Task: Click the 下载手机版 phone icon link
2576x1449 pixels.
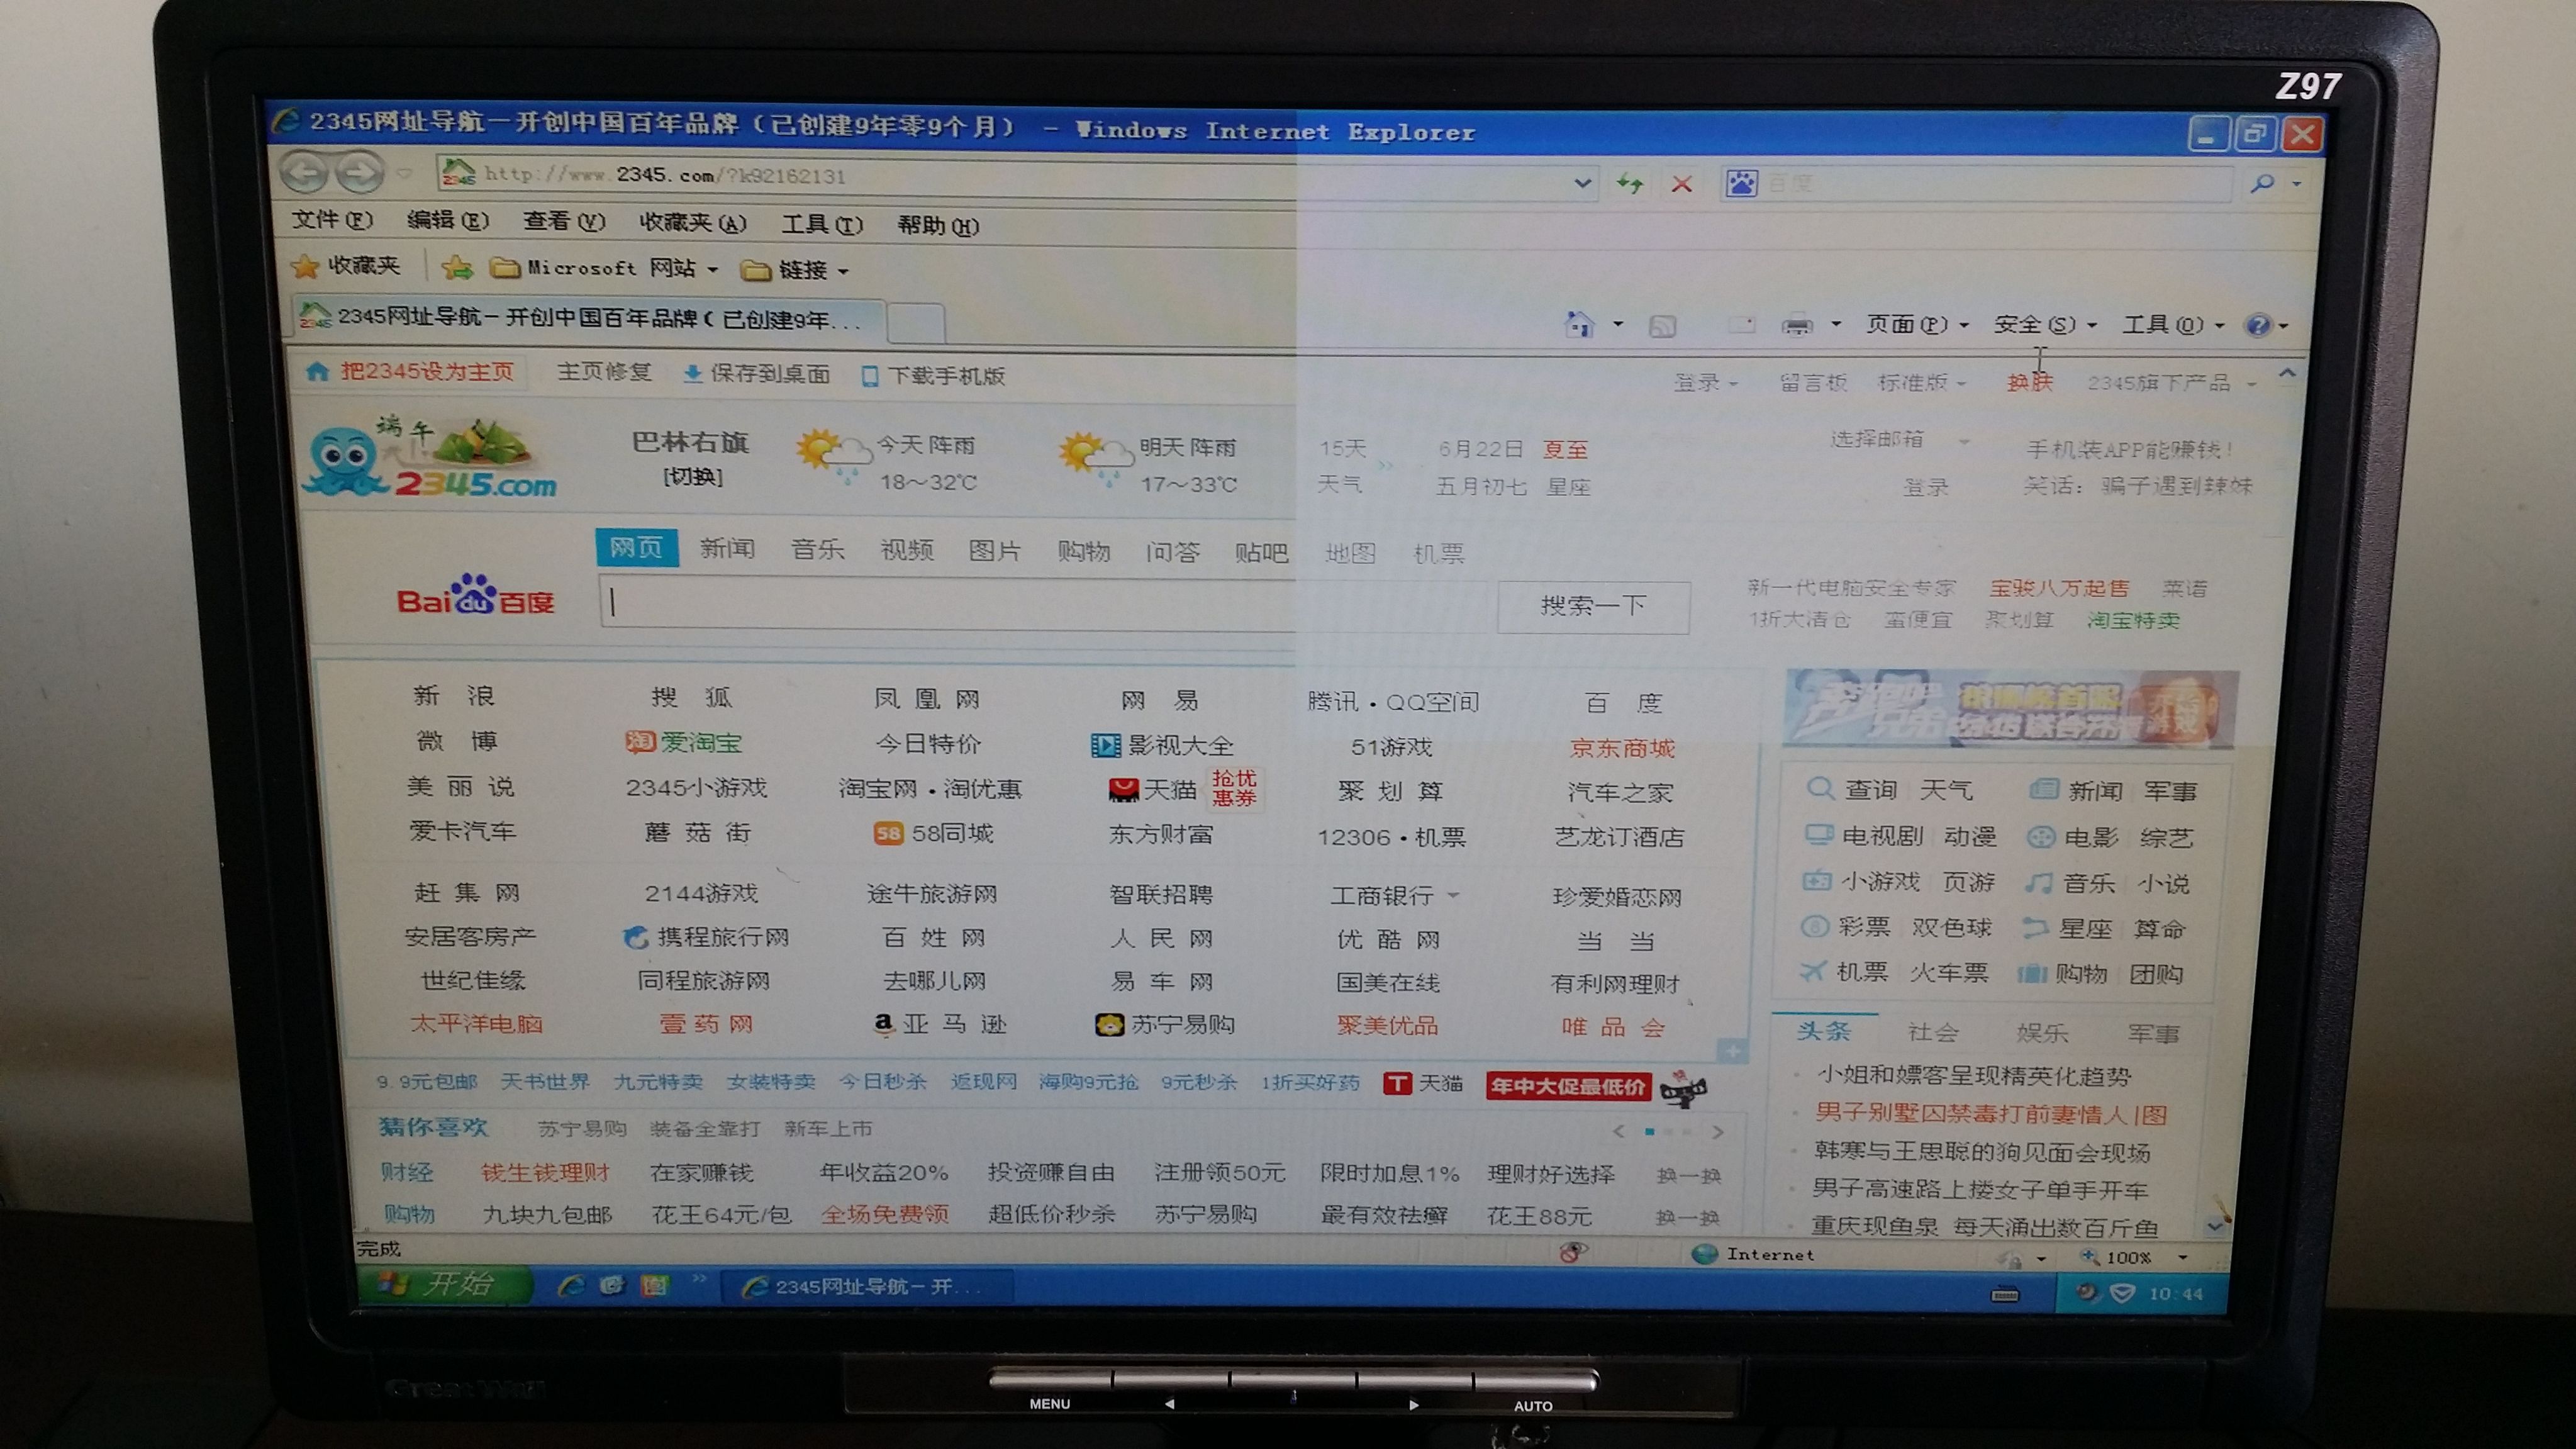Action: pyautogui.click(x=933, y=376)
